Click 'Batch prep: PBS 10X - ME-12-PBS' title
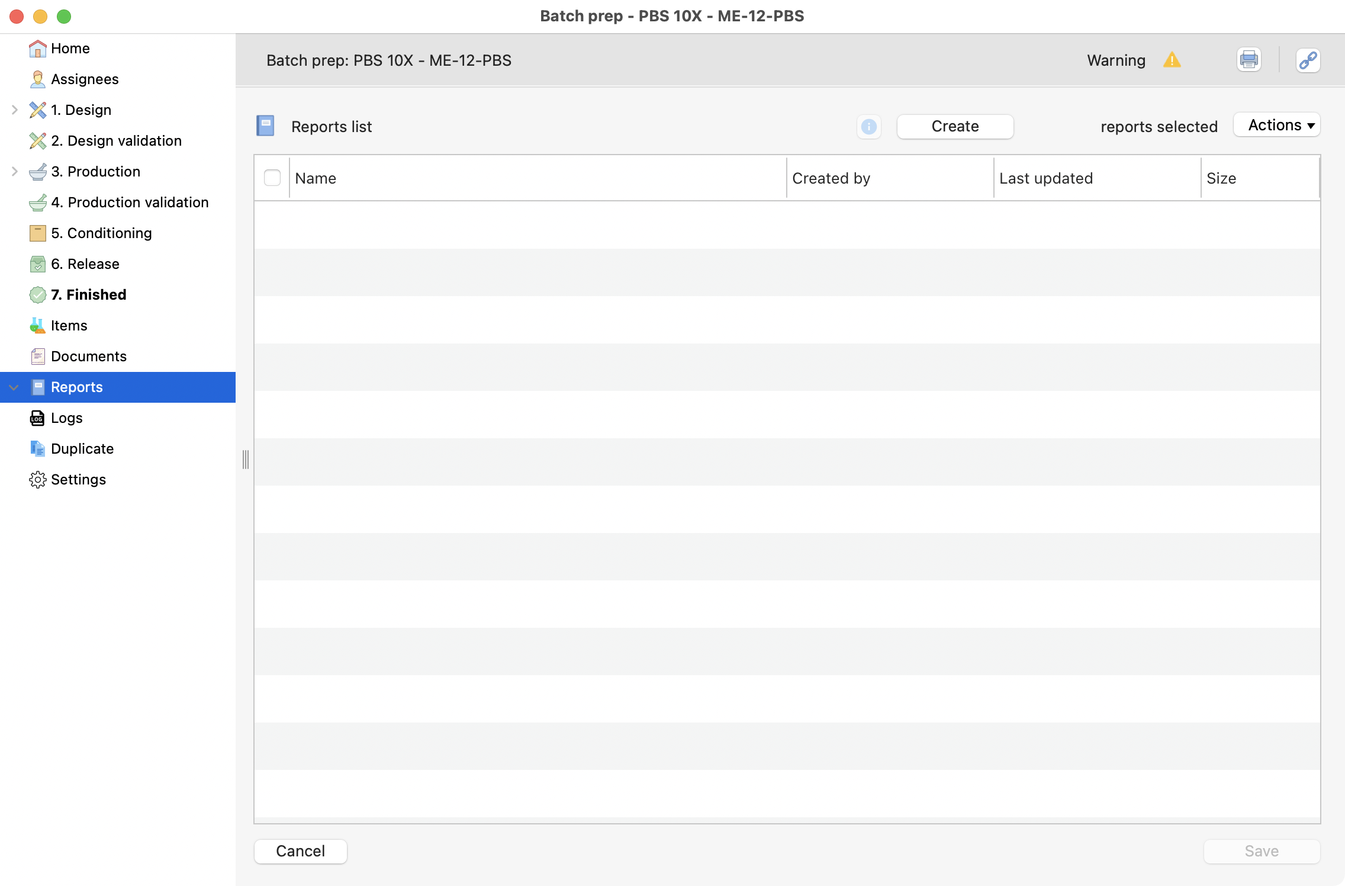This screenshot has height=886, width=1345. coord(389,60)
